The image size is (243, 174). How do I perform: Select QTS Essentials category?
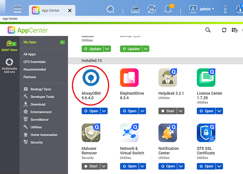coord(34,62)
